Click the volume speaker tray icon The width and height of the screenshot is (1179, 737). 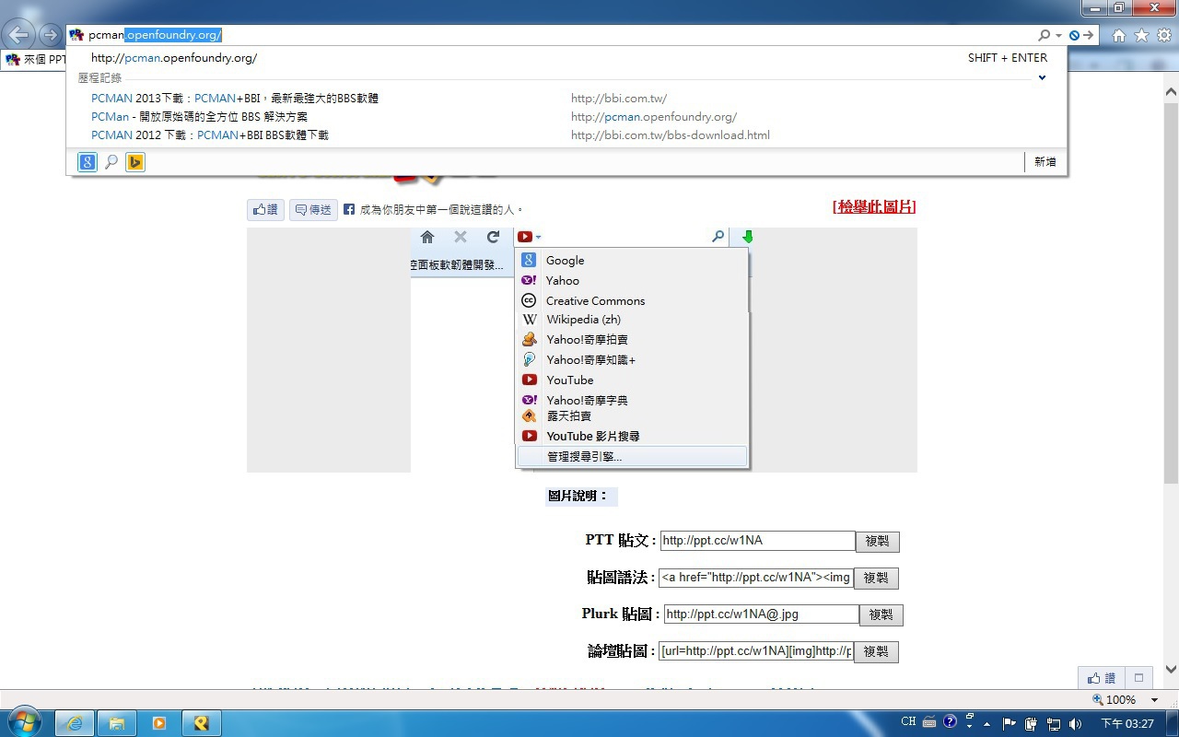1075,723
